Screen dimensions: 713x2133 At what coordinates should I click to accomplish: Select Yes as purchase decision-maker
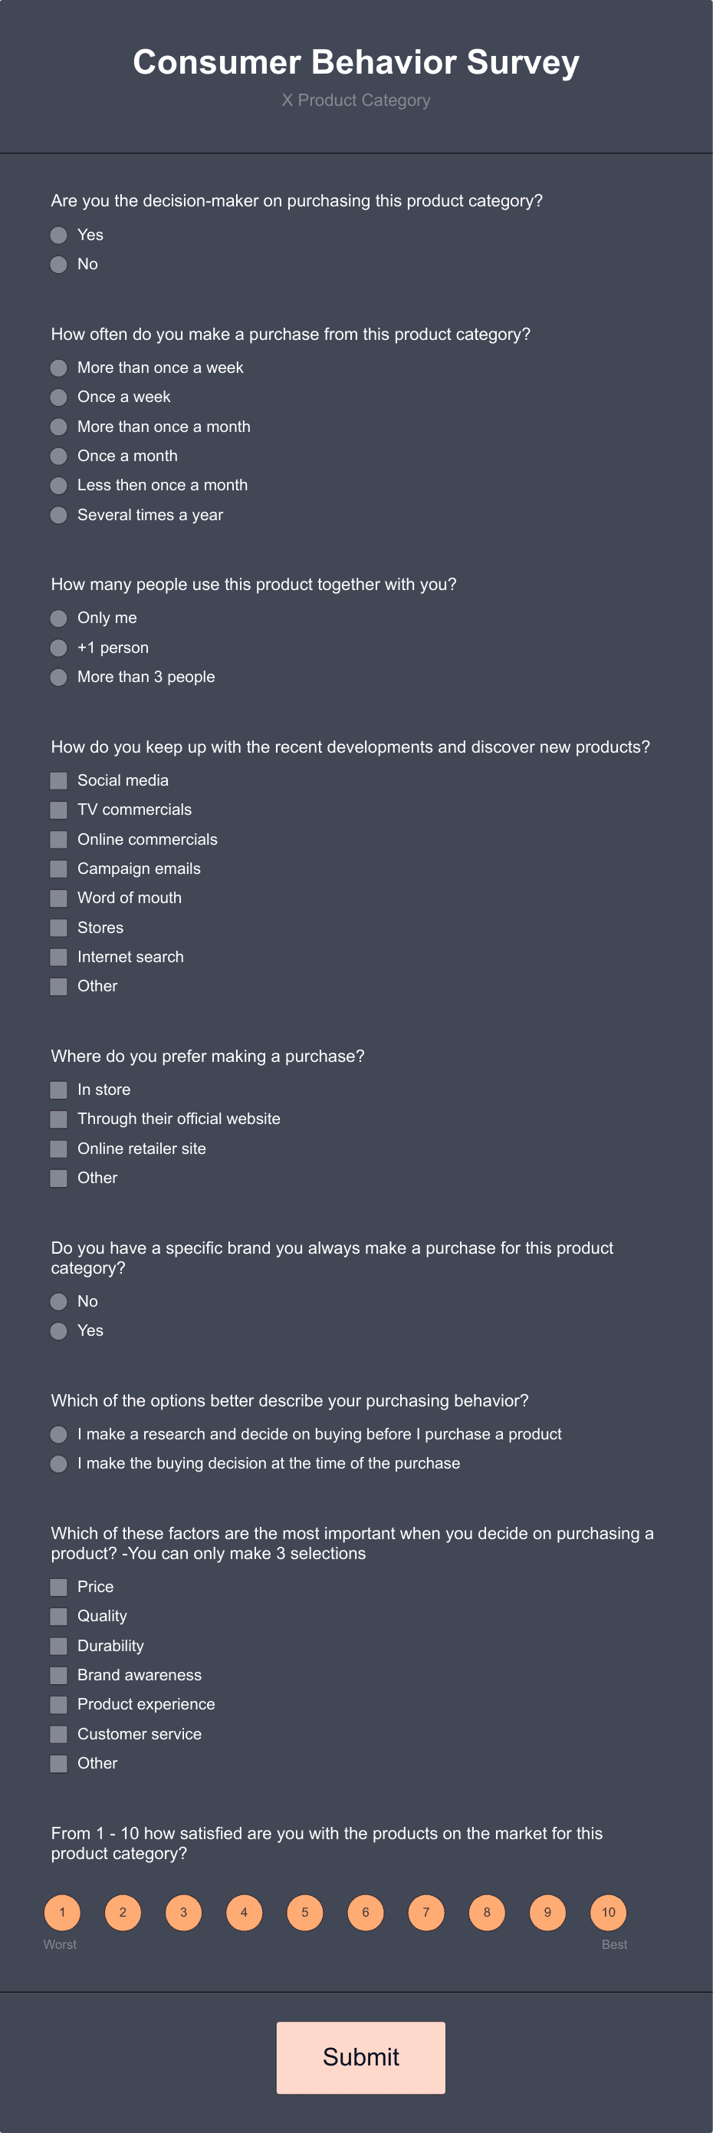coord(59,235)
